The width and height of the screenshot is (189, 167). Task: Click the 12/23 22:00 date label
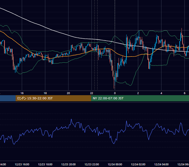92,164
